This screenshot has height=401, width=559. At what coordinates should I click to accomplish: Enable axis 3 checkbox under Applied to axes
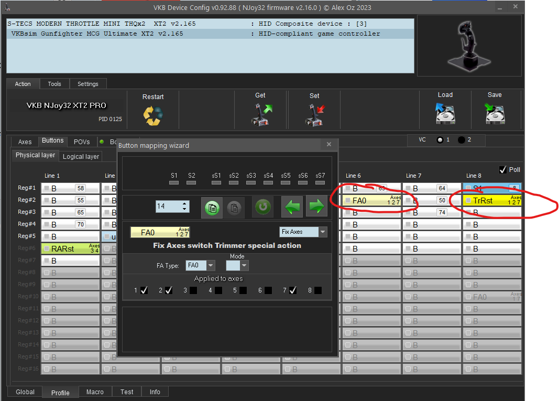(193, 290)
